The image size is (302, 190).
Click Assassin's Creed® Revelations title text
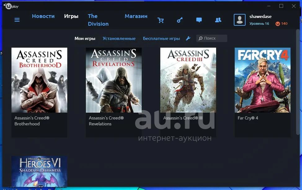[106, 121]
